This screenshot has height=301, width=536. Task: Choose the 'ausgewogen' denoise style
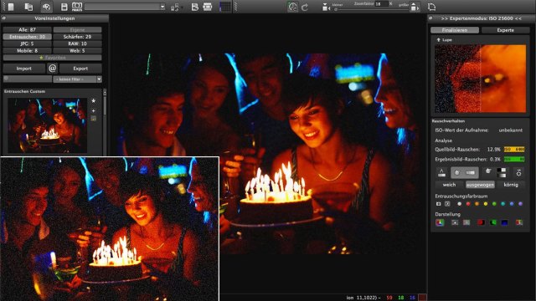coord(480,185)
